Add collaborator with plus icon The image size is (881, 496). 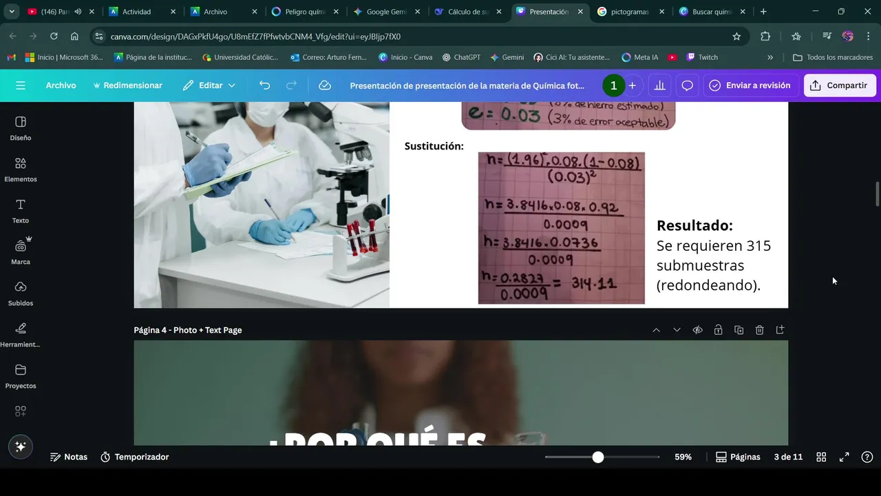632,85
